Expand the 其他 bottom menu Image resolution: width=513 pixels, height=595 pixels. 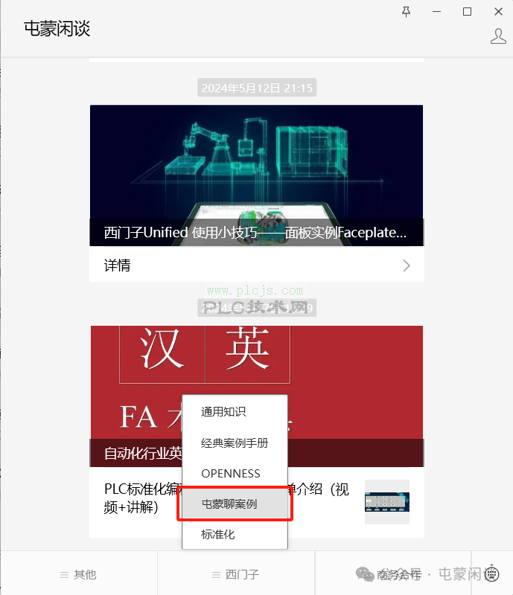point(79,574)
